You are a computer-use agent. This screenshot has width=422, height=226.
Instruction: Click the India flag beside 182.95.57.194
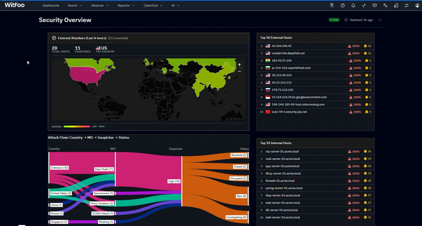[x=268, y=61]
